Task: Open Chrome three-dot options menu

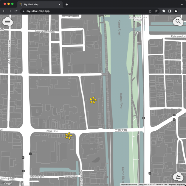Action: 182,11
